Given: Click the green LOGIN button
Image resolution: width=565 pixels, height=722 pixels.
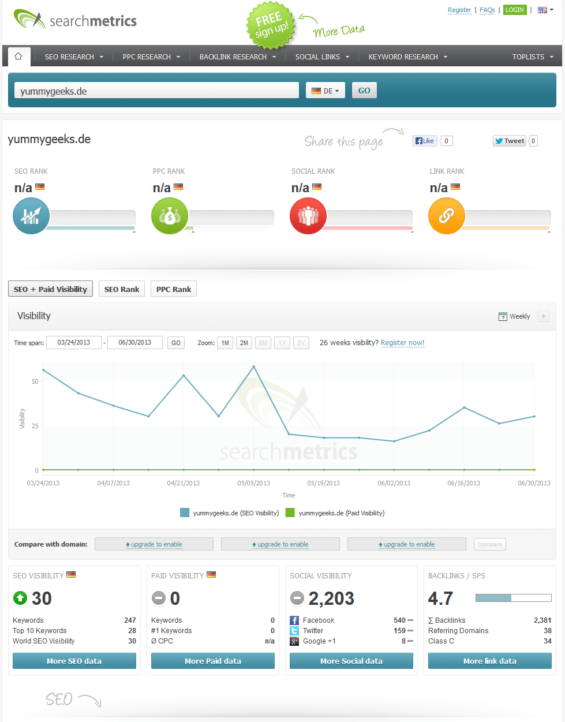Looking at the screenshot, I should [515, 10].
